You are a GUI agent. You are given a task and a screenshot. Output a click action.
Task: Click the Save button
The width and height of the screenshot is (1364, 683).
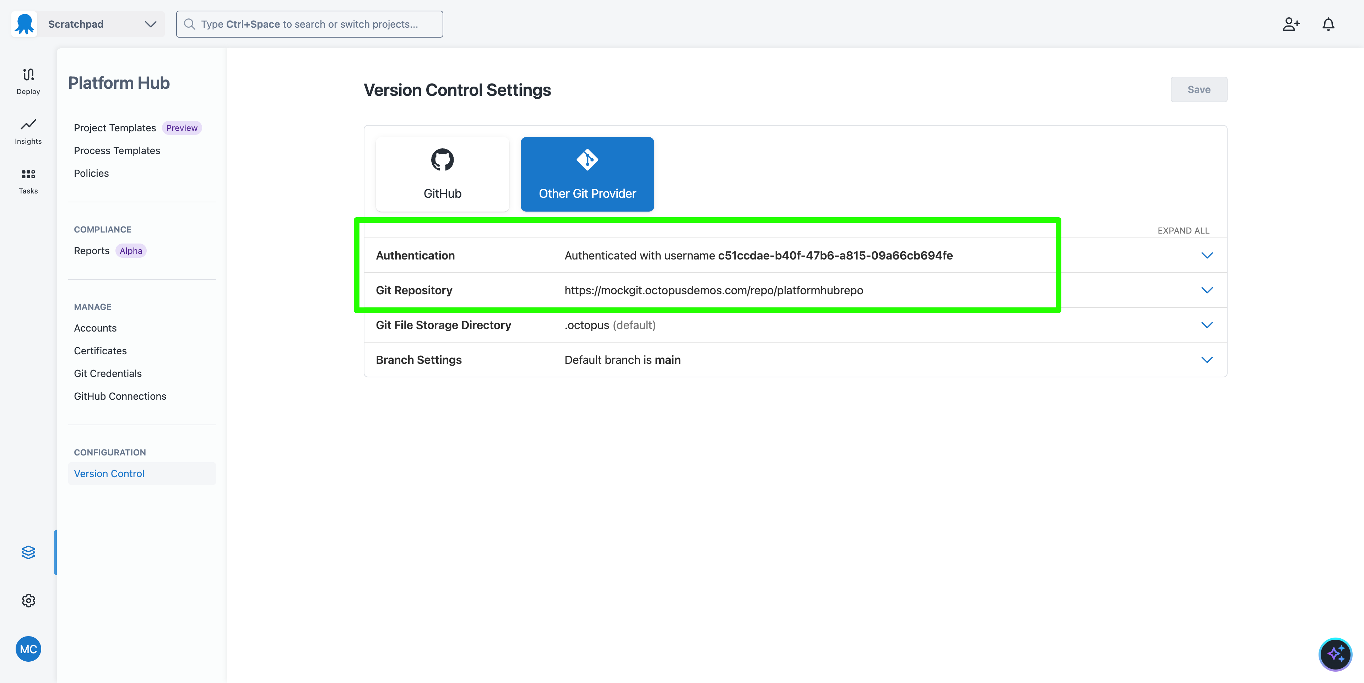pos(1199,89)
